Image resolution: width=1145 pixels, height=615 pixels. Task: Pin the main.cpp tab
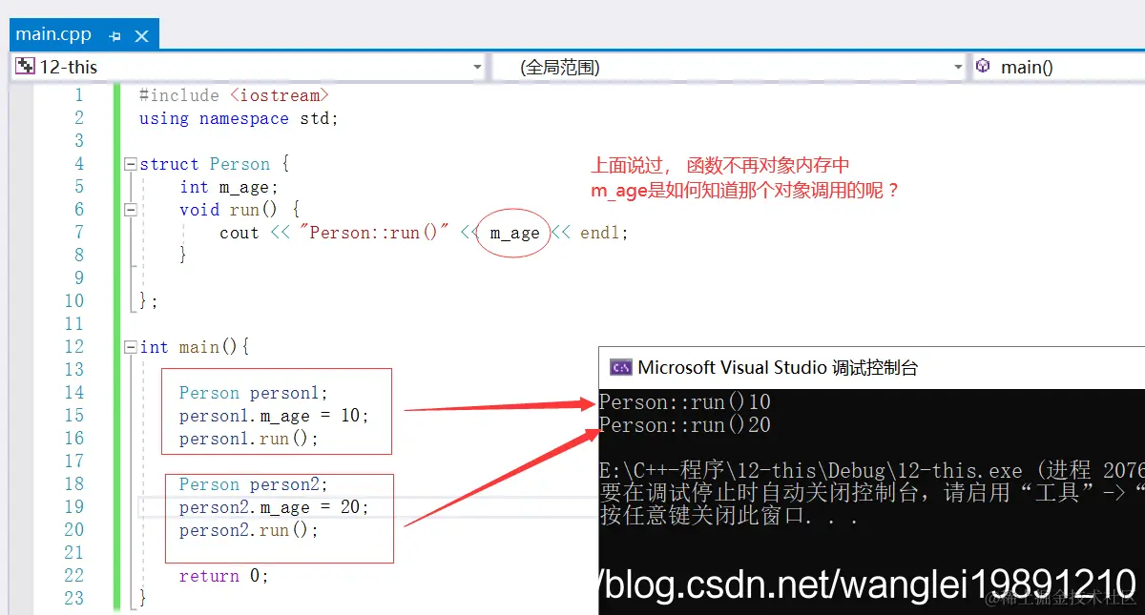click(x=114, y=37)
